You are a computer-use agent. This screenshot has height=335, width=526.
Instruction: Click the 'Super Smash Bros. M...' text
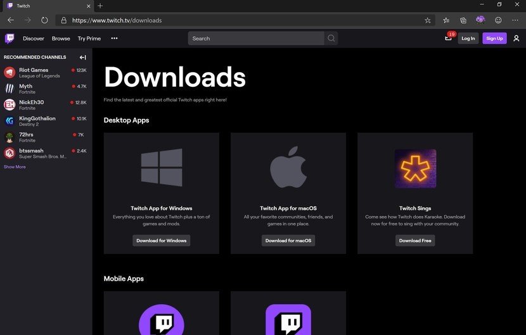43,156
